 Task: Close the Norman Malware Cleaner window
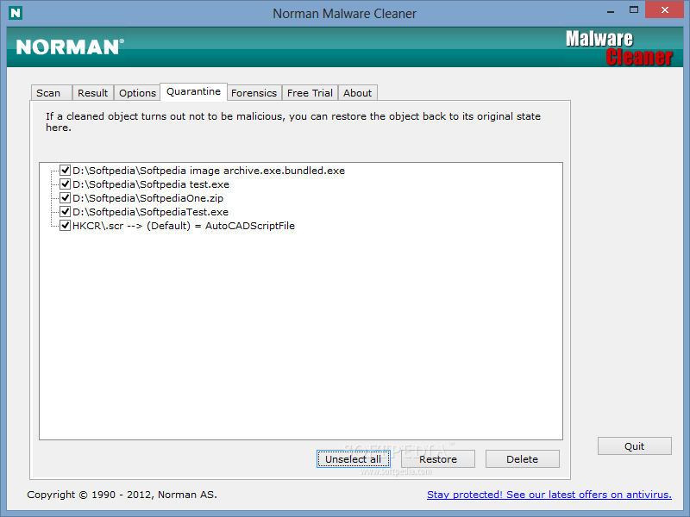664,9
